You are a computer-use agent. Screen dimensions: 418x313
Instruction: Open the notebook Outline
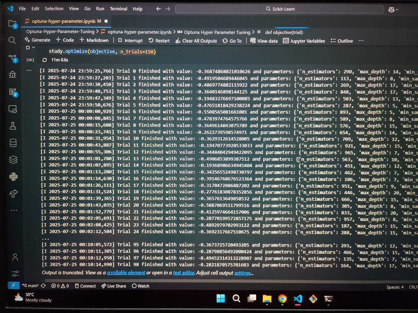(342, 41)
